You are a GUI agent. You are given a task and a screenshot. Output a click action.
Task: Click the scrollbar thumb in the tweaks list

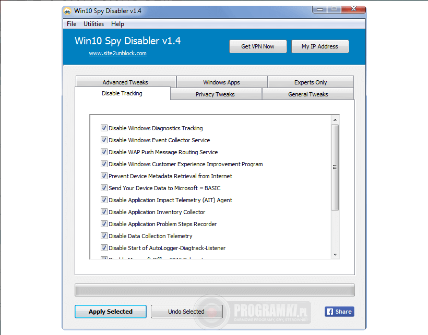pyautogui.click(x=335, y=167)
